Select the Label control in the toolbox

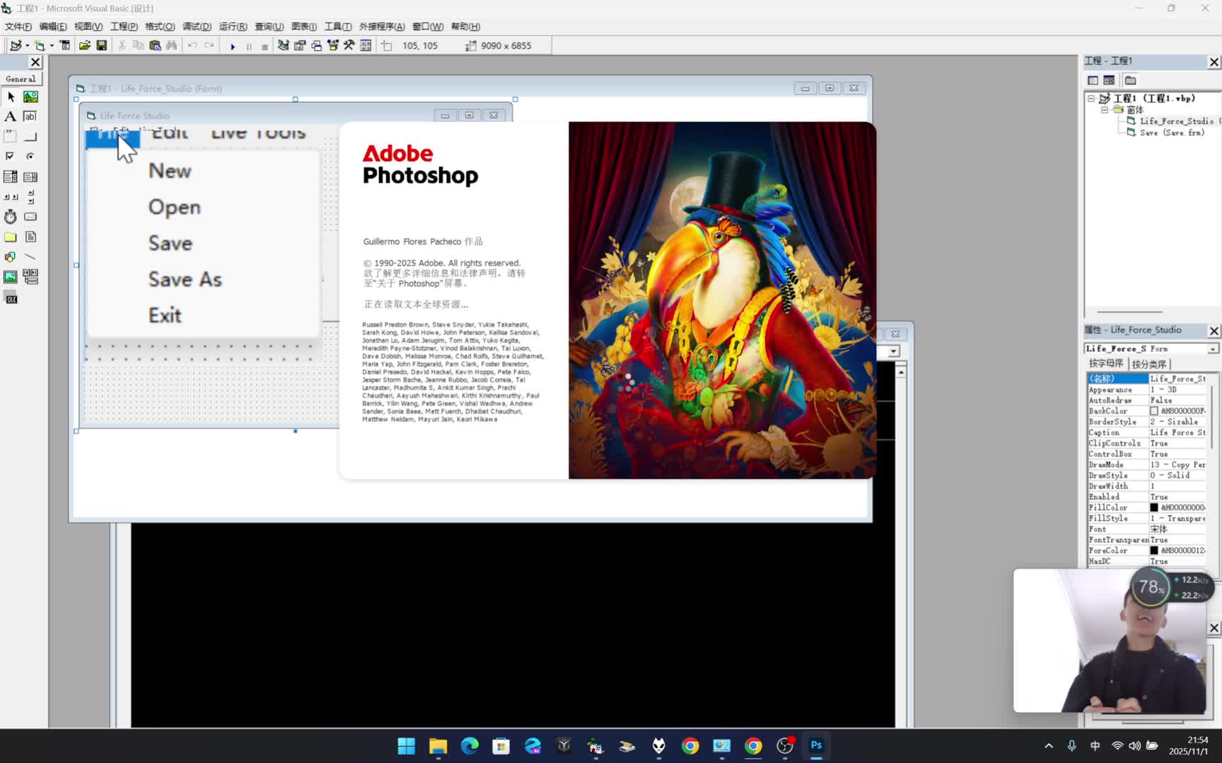pyautogui.click(x=11, y=117)
